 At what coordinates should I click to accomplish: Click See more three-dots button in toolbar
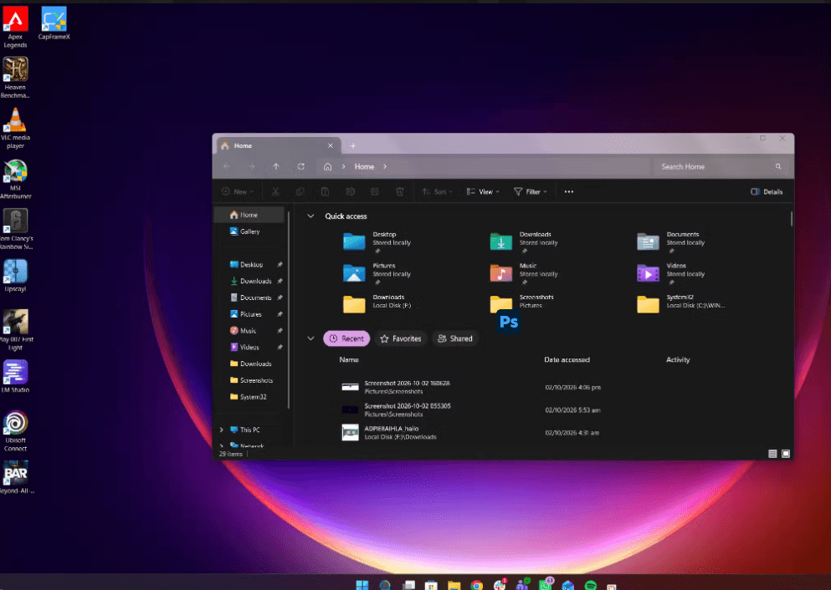[x=569, y=191]
